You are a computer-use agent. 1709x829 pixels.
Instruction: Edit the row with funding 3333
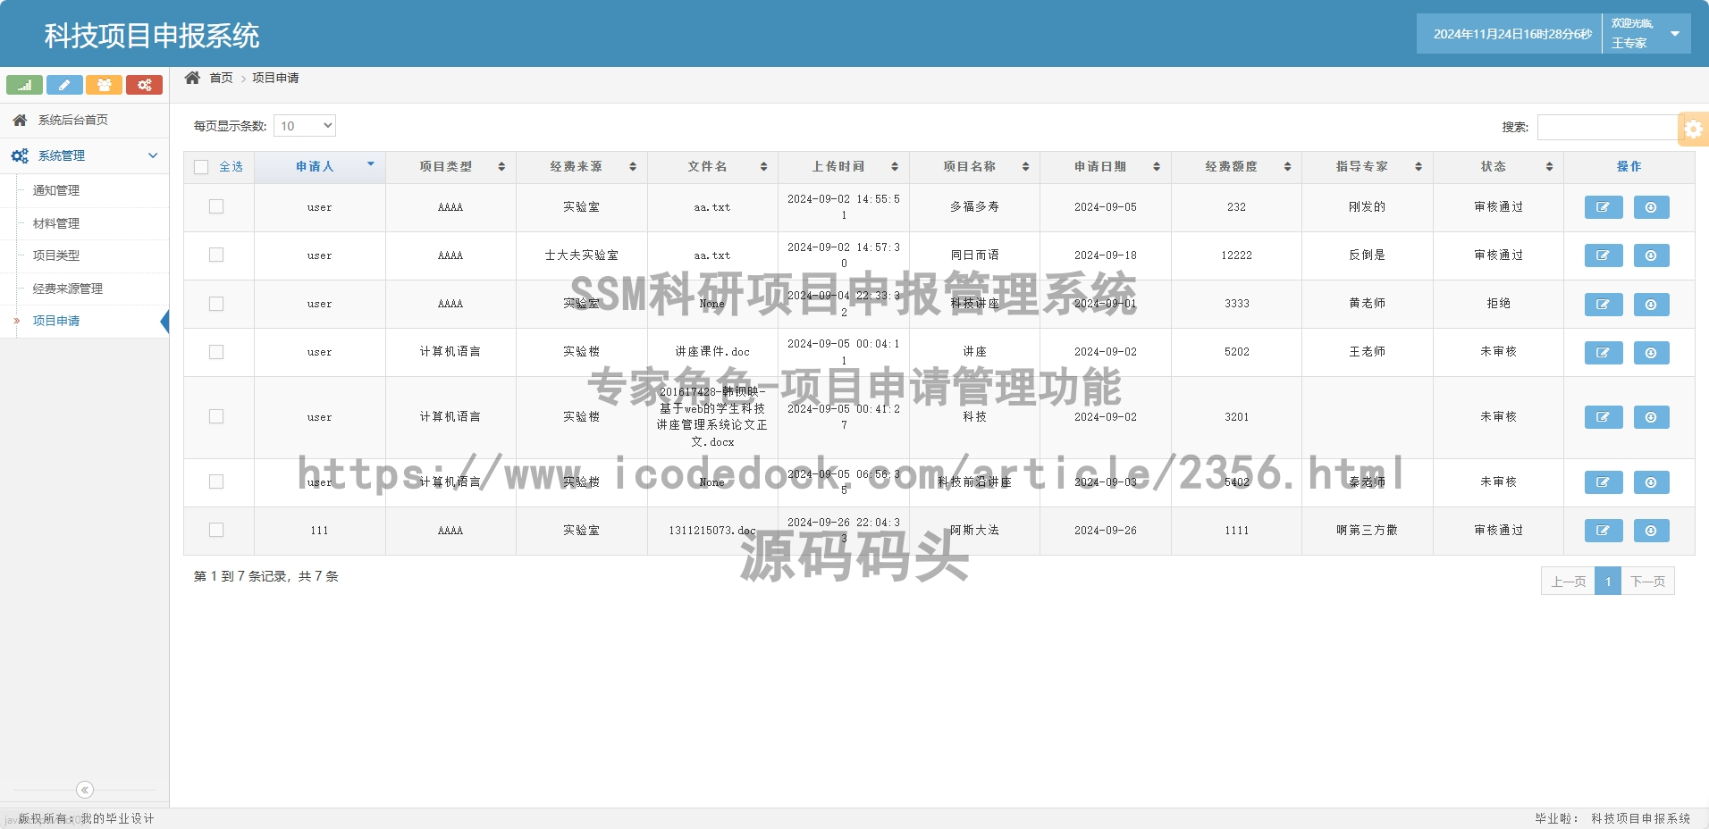pos(1604,305)
